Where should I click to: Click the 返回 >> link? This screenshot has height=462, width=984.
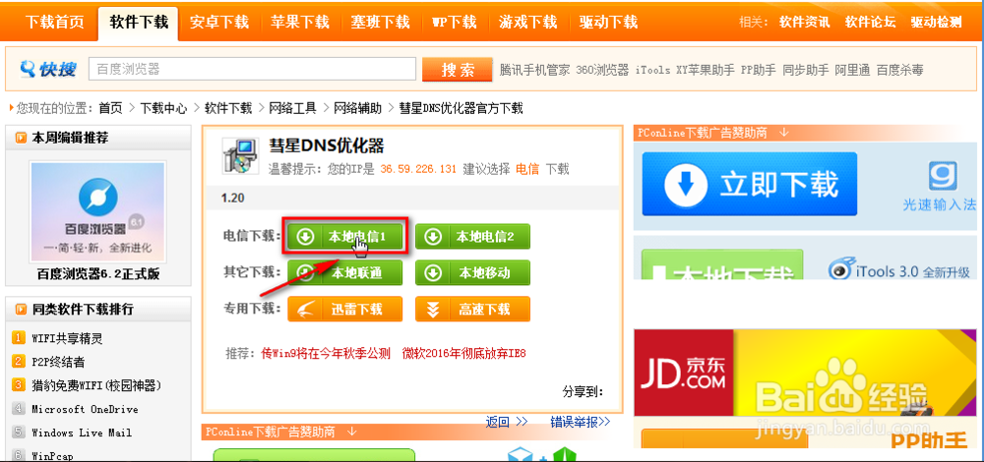point(507,422)
